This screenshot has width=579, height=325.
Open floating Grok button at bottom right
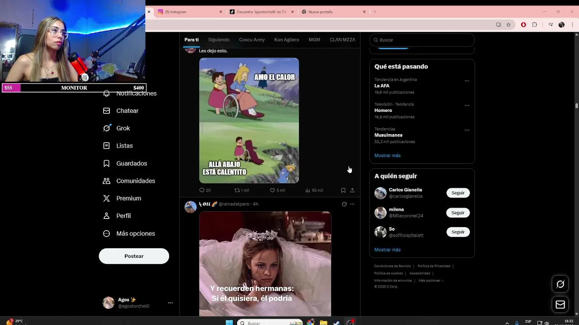(x=560, y=284)
